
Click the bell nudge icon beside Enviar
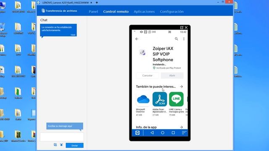coord(61,145)
